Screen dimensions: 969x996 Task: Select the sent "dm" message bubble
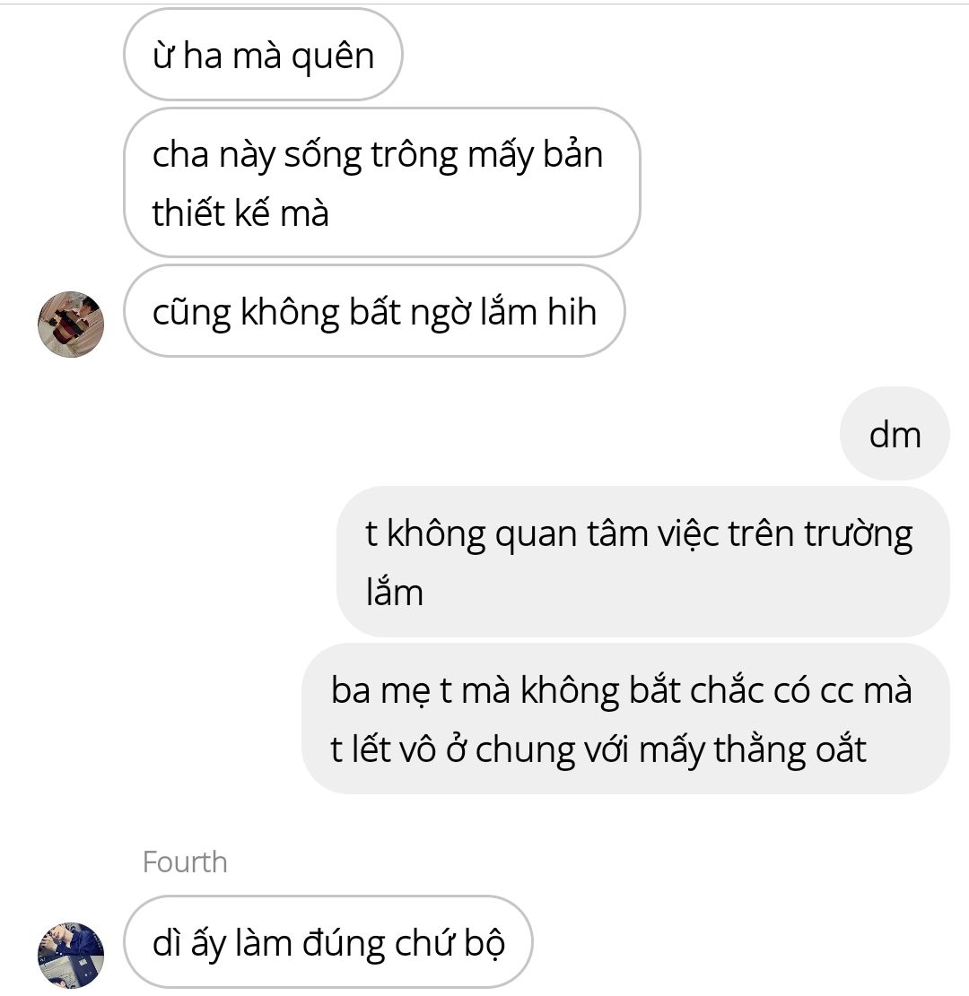coord(895,434)
